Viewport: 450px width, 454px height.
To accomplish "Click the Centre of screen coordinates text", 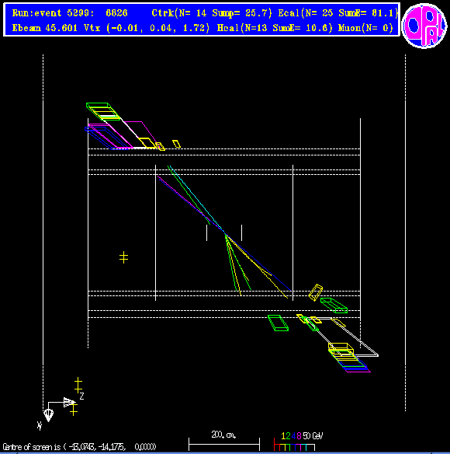I will point(79,447).
